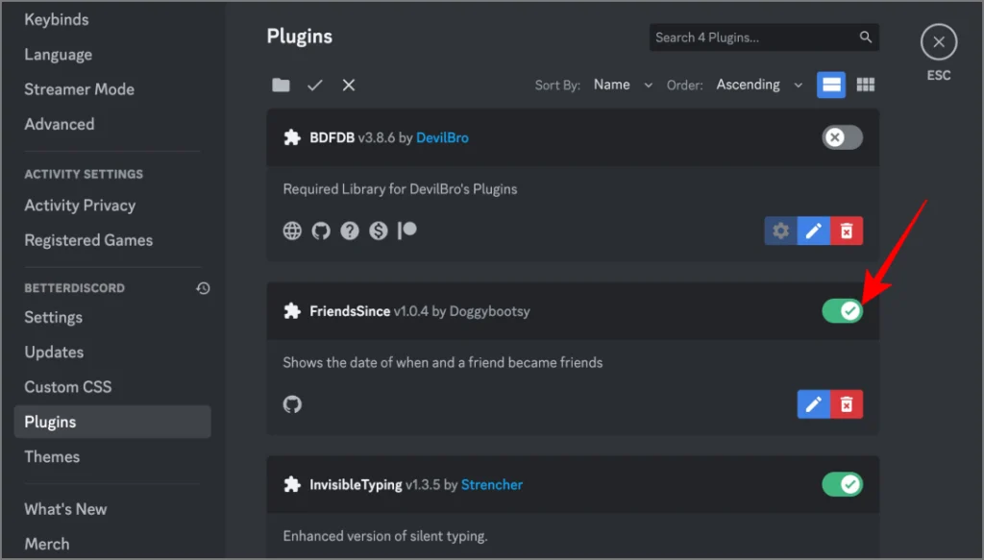The height and width of the screenshot is (560, 984).
Task: Open the Order Ascending dropdown
Action: pyautogui.click(x=759, y=85)
